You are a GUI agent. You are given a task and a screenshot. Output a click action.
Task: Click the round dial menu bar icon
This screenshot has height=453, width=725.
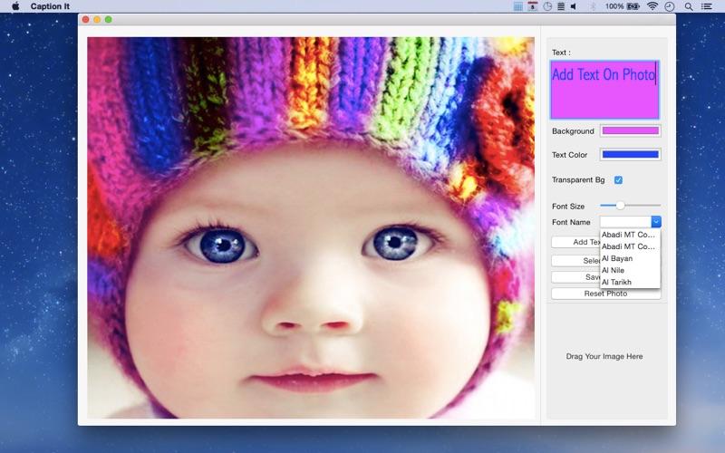547,6
